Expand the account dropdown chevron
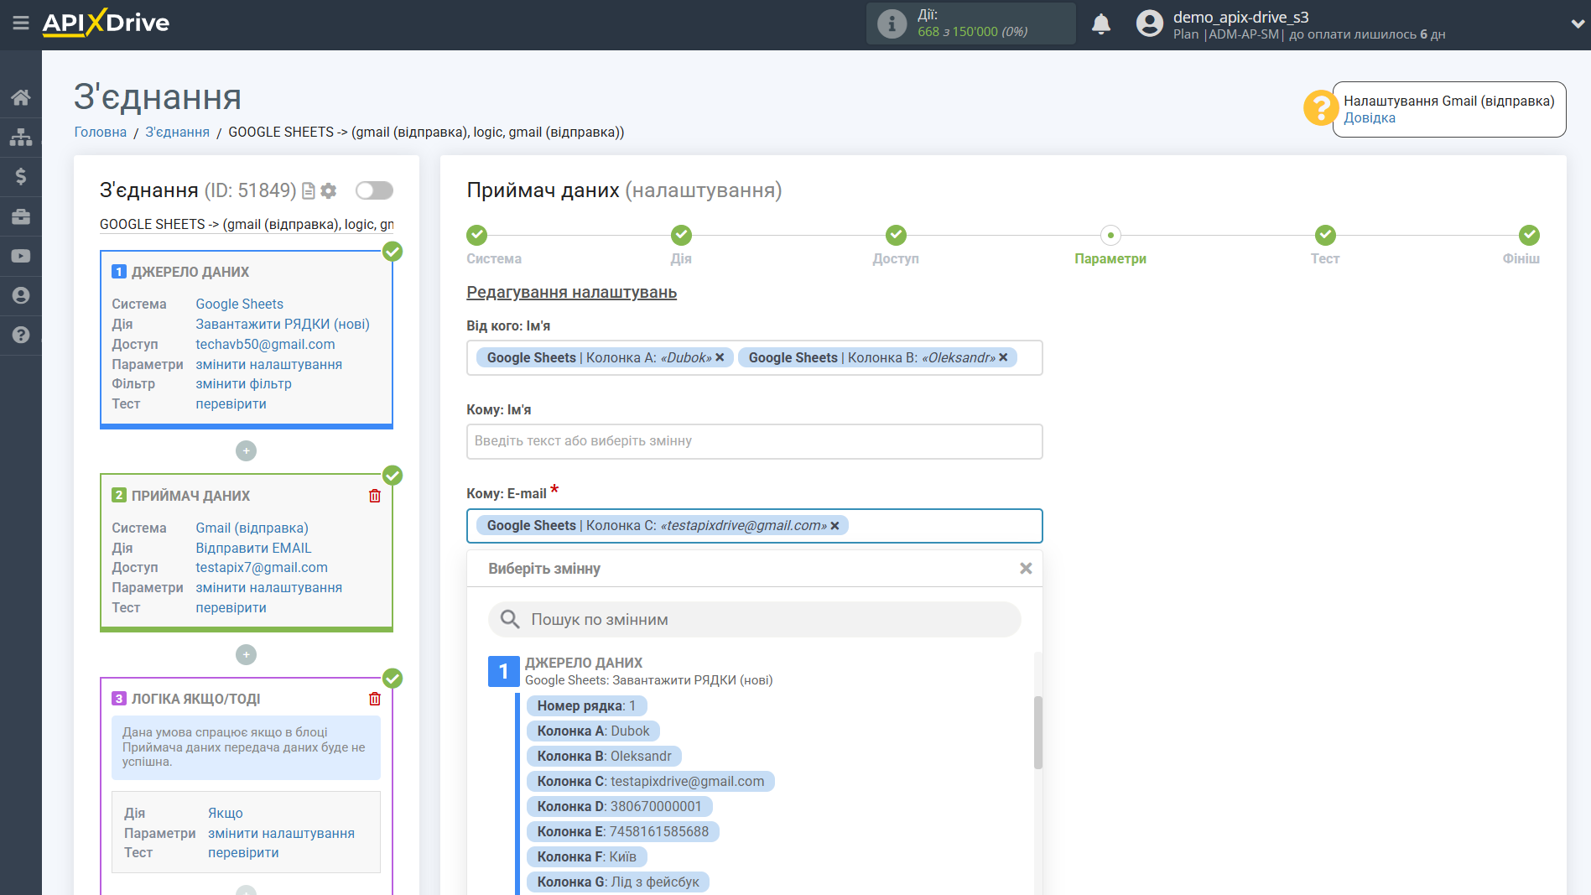The height and width of the screenshot is (895, 1591). point(1577,24)
